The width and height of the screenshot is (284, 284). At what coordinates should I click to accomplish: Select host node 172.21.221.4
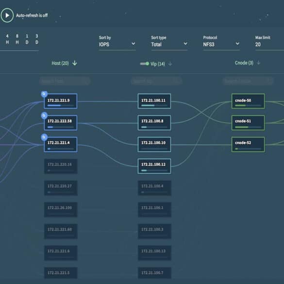(x=61, y=145)
